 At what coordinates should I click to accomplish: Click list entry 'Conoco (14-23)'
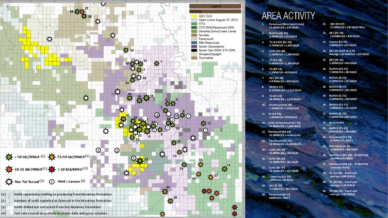click(x=338, y=42)
